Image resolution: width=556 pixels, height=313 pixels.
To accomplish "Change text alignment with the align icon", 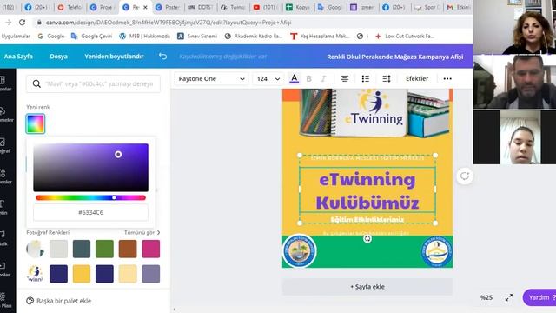I will pos(344,79).
